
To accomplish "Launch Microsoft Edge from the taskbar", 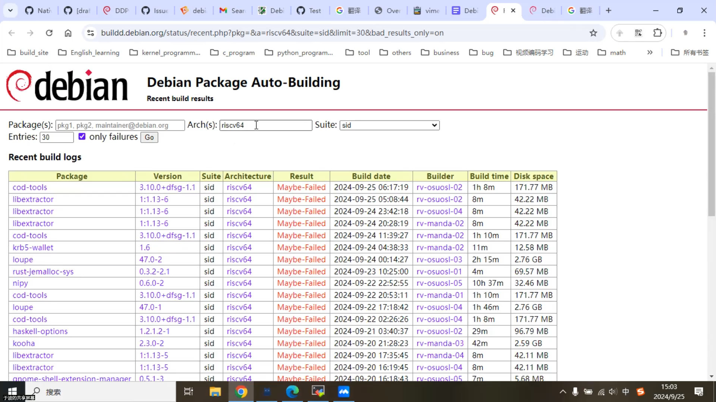I will (293, 392).
